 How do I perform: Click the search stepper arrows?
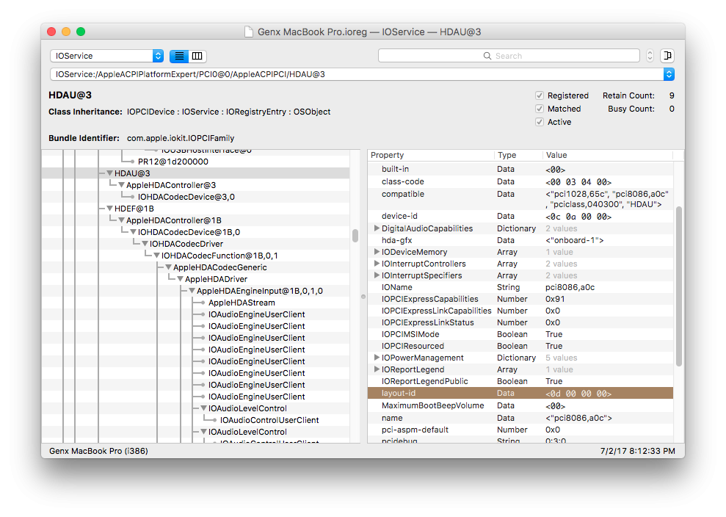coord(650,56)
